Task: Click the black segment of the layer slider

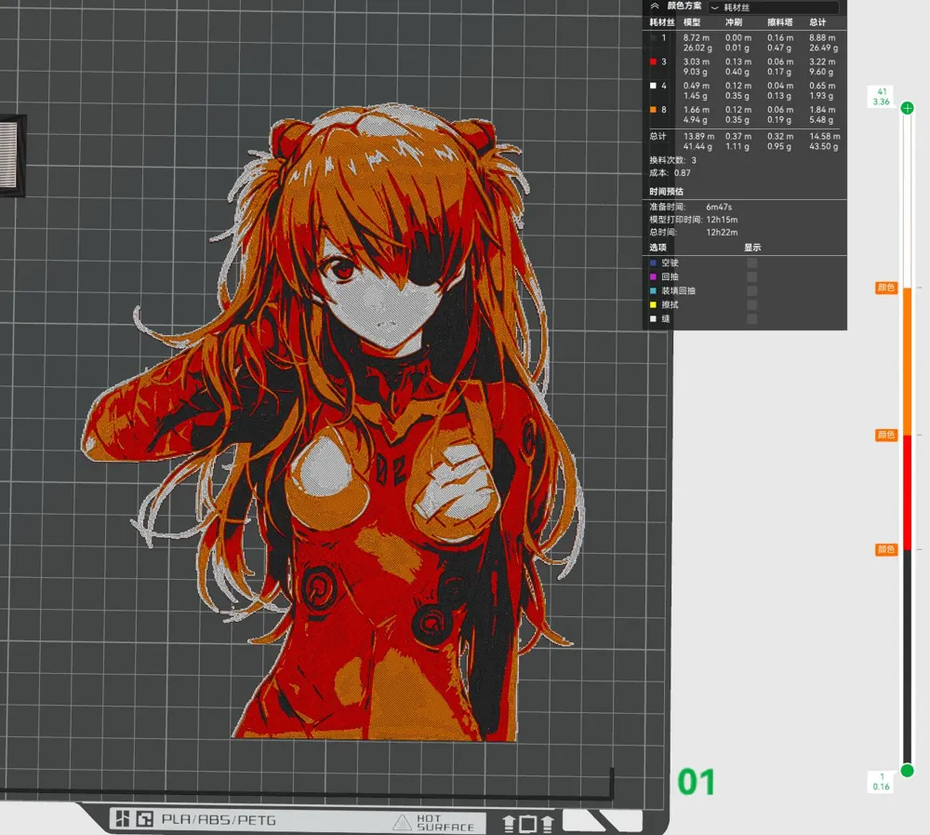Action: [907, 656]
